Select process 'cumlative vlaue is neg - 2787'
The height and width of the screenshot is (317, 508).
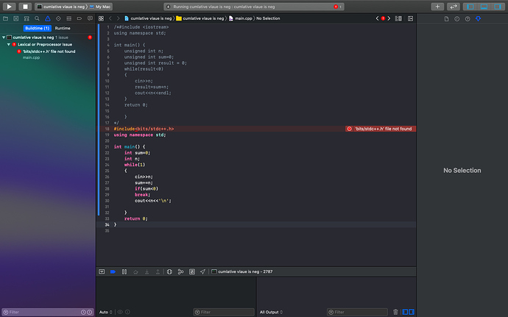pyautogui.click(x=242, y=271)
